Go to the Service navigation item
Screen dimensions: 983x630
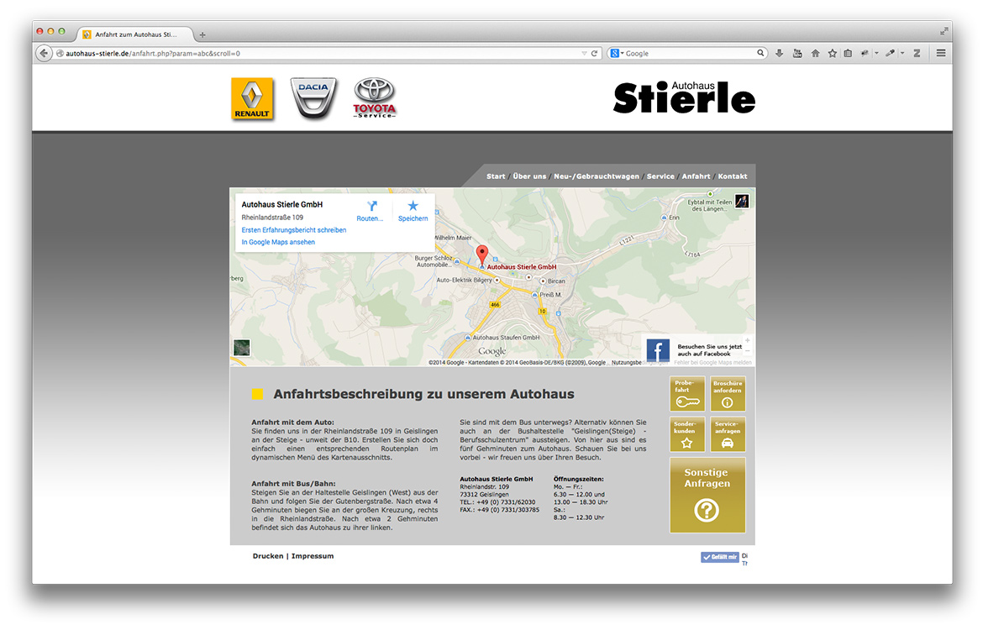[660, 176]
